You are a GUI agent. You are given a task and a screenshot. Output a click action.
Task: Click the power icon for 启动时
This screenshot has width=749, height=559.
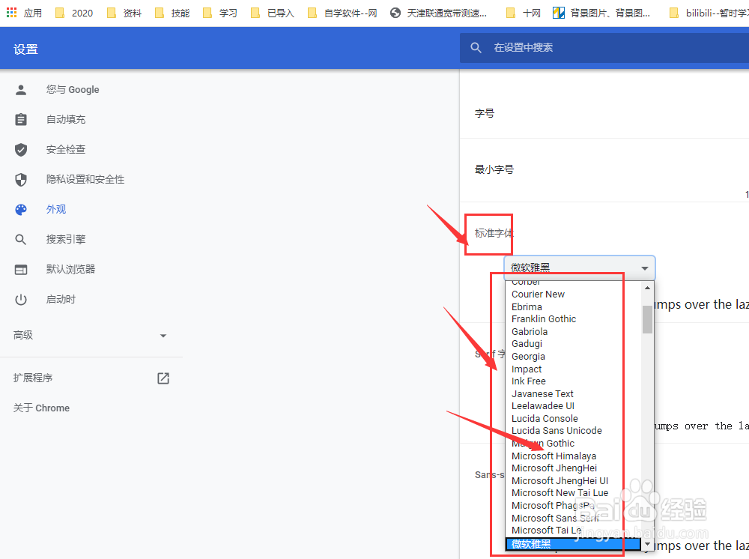click(20, 300)
